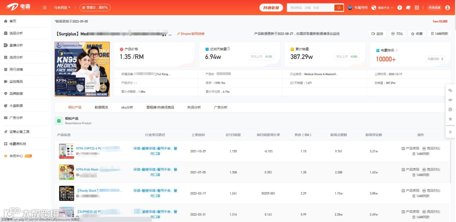Select the 相似产品 tab
This screenshot has width=456, height=222.
click(75, 107)
